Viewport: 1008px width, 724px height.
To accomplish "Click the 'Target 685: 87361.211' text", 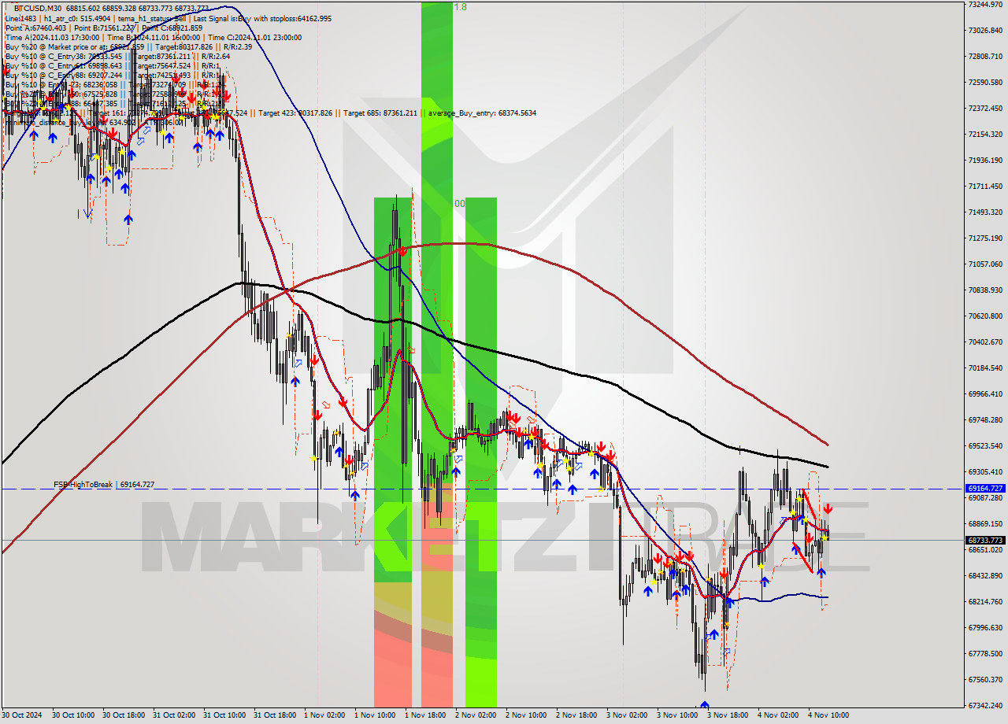I will pyautogui.click(x=380, y=113).
